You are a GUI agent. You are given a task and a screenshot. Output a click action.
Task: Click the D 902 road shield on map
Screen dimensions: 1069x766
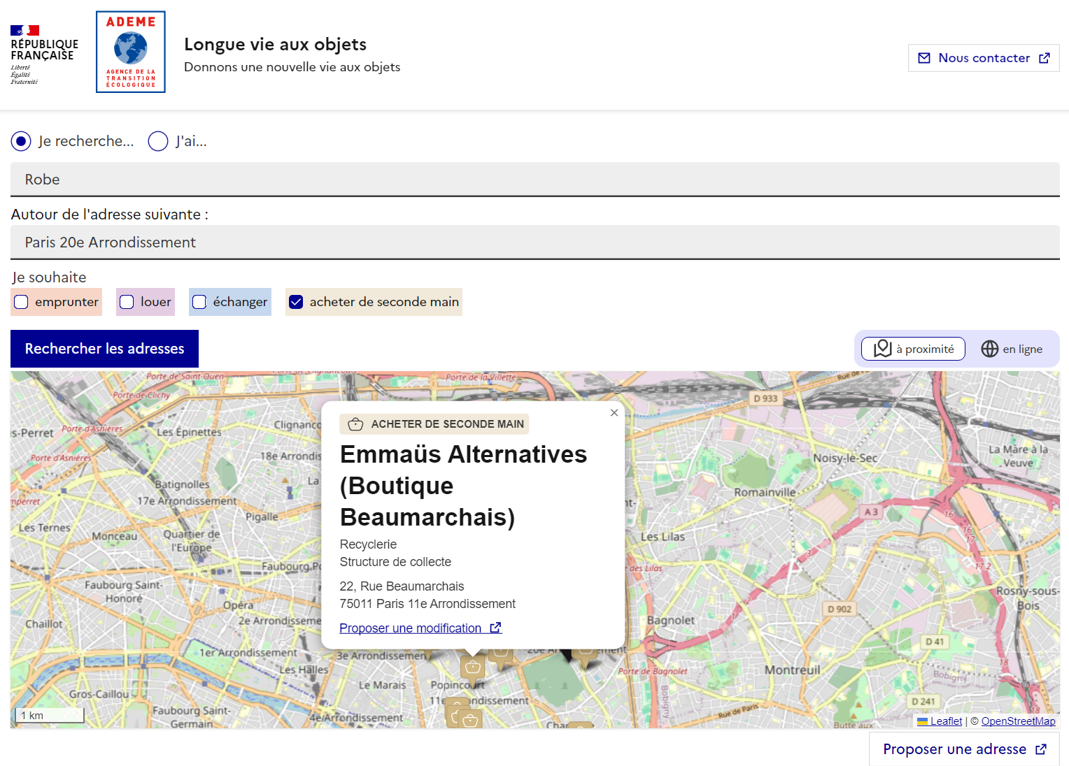840,609
